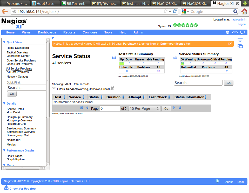
Task: Dismiss the trial notice with [X]
Action: pos(230,44)
